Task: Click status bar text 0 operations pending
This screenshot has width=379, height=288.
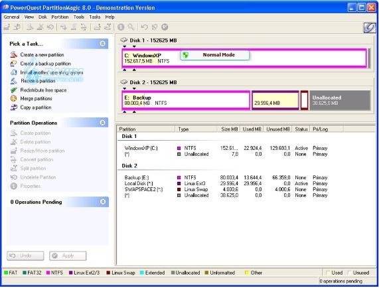Action: [x=341, y=281]
